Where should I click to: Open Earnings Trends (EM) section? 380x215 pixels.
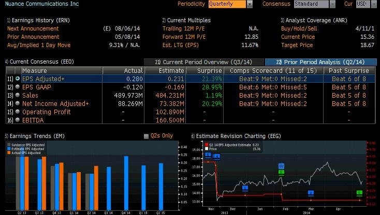[x=35, y=136]
